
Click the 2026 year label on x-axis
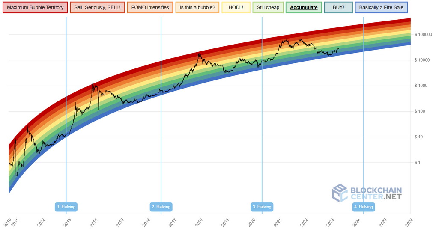click(x=409, y=222)
